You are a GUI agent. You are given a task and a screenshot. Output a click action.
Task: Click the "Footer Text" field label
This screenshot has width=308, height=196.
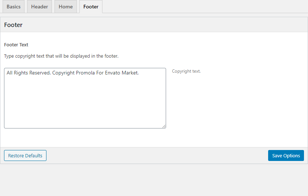point(16,45)
